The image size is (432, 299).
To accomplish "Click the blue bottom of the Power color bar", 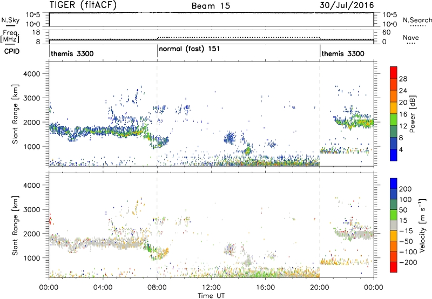I will point(393,155).
